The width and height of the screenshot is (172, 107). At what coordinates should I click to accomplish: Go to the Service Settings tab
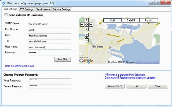tap(62, 9)
